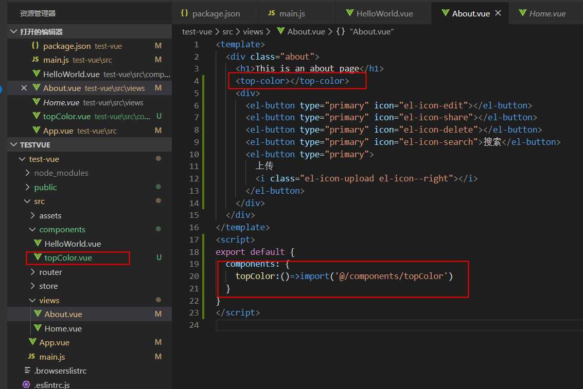Screen dimensions: 583x389
Task: Open Home.vue in the views folder
Action: point(89,328)
